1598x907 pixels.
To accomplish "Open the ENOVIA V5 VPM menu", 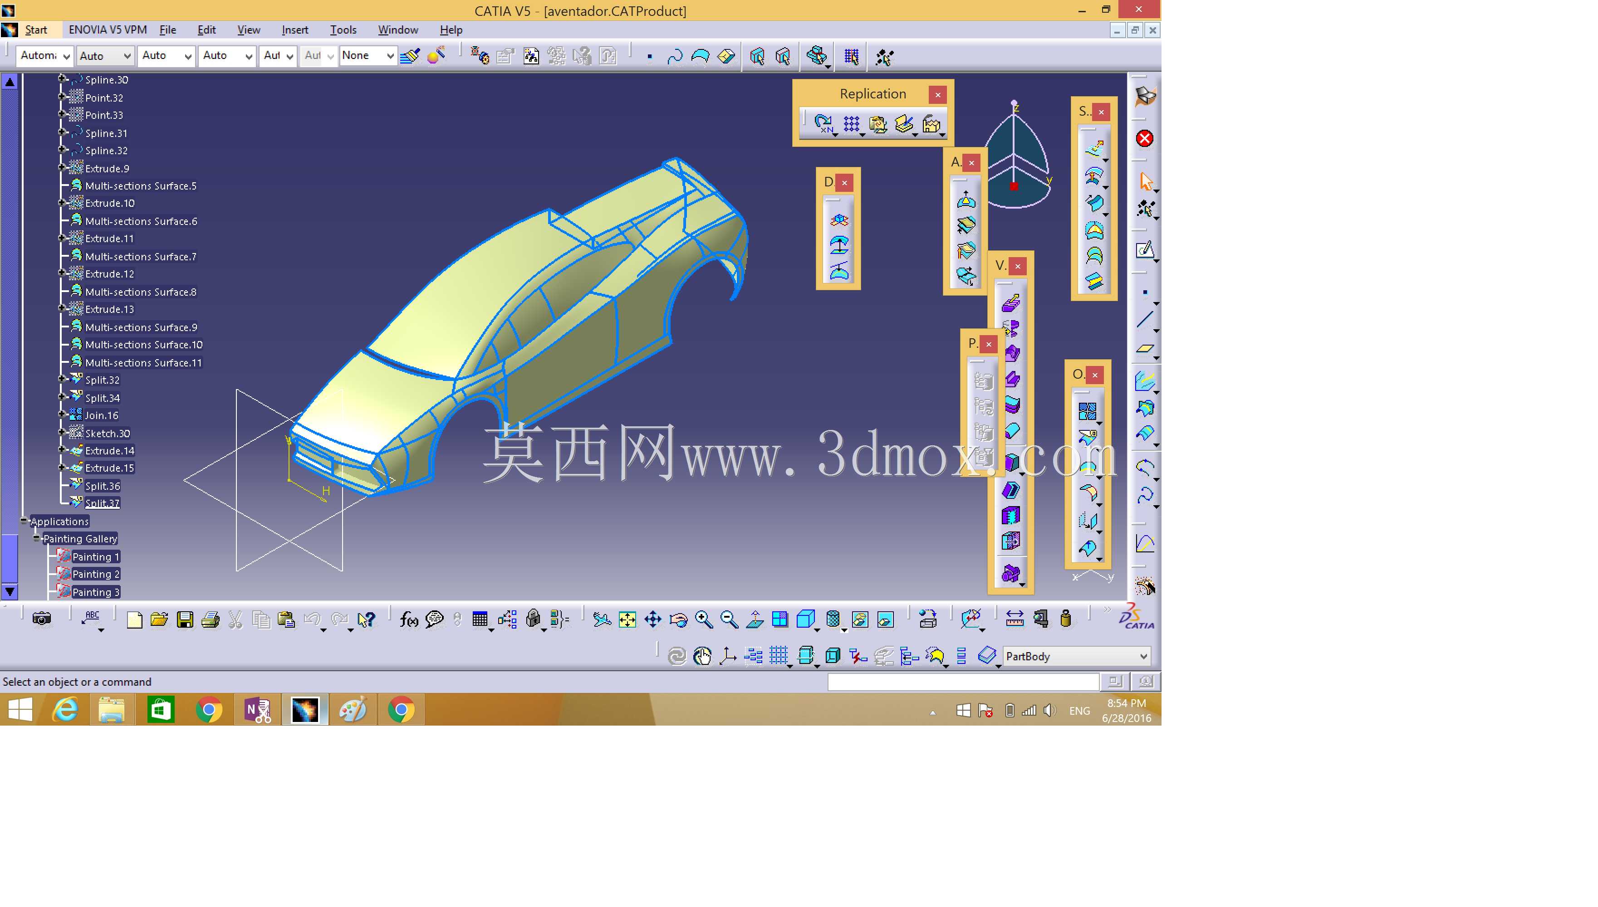I will click(x=108, y=30).
